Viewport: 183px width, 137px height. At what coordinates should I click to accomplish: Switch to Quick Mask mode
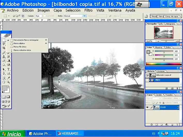click(8, 97)
